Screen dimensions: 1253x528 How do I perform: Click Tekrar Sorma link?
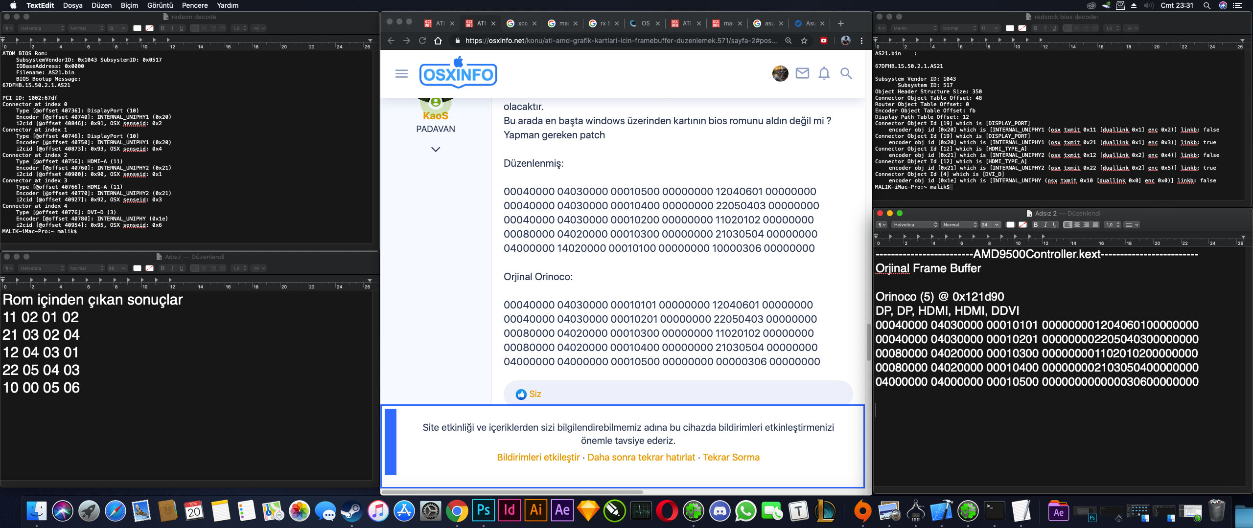click(x=731, y=457)
